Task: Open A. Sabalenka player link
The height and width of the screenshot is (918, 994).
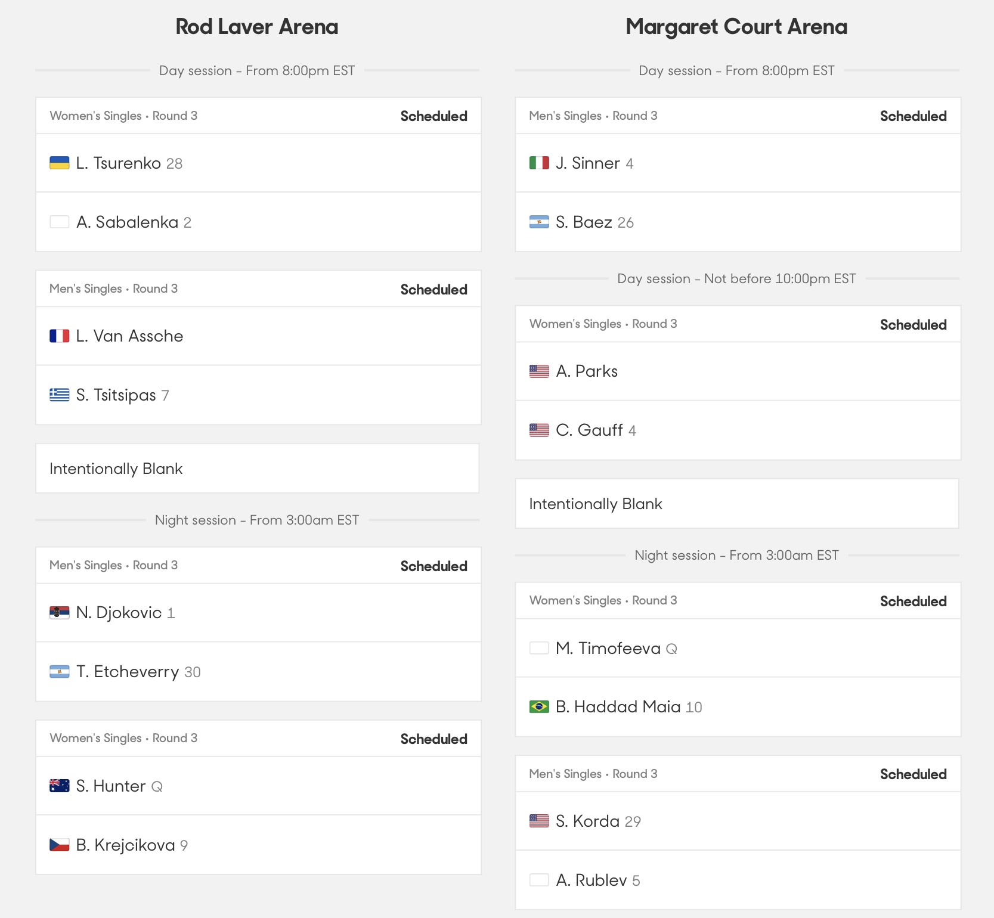Action: coord(127,222)
